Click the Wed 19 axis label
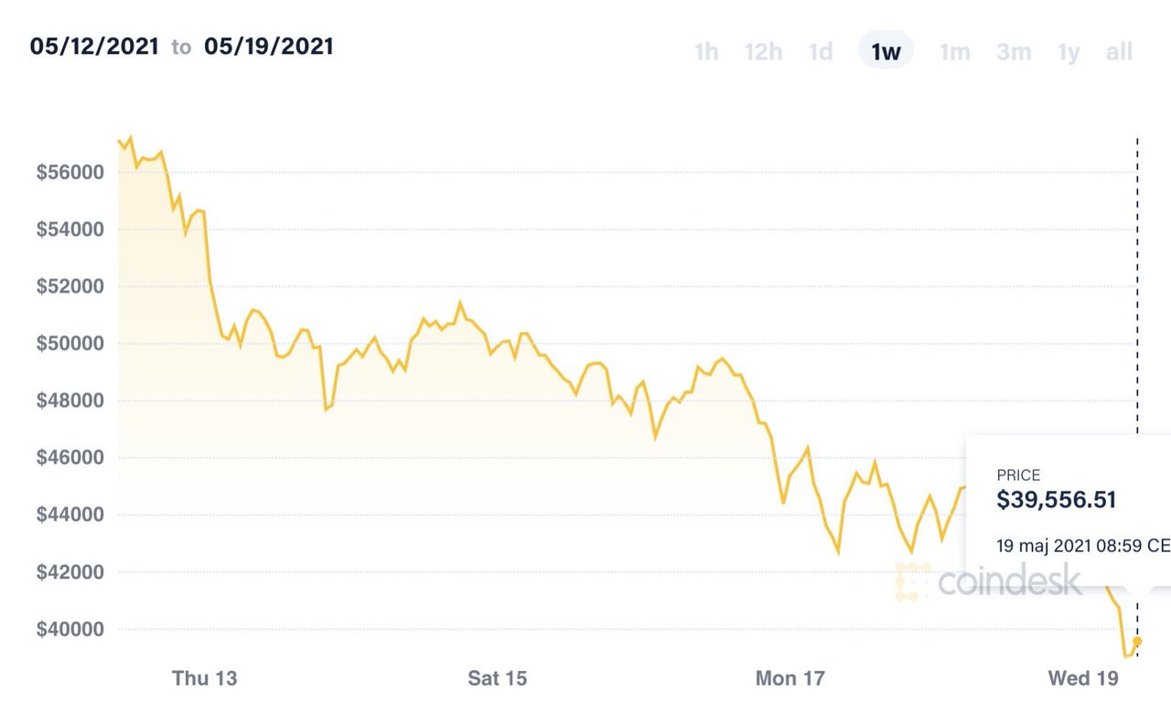Viewport: 1171px width, 703px height. pyautogui.click(x=1082, y=678)
